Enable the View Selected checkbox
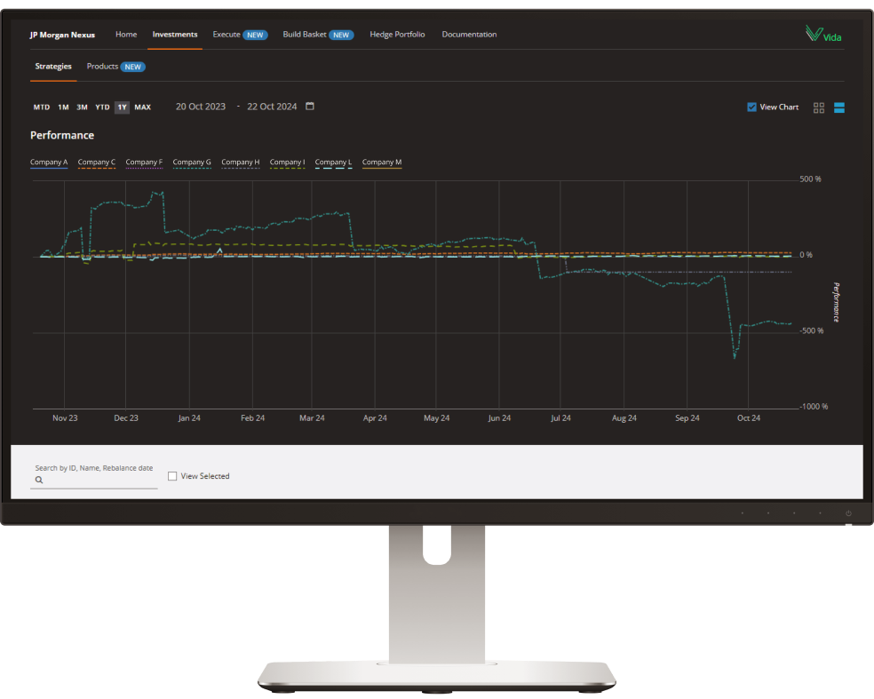 [172, 476]
